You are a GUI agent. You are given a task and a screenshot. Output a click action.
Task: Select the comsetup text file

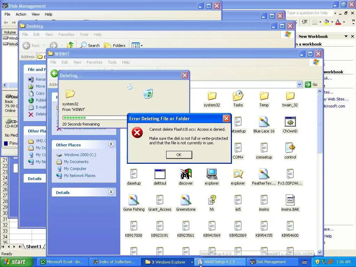[x=264, y=151]
